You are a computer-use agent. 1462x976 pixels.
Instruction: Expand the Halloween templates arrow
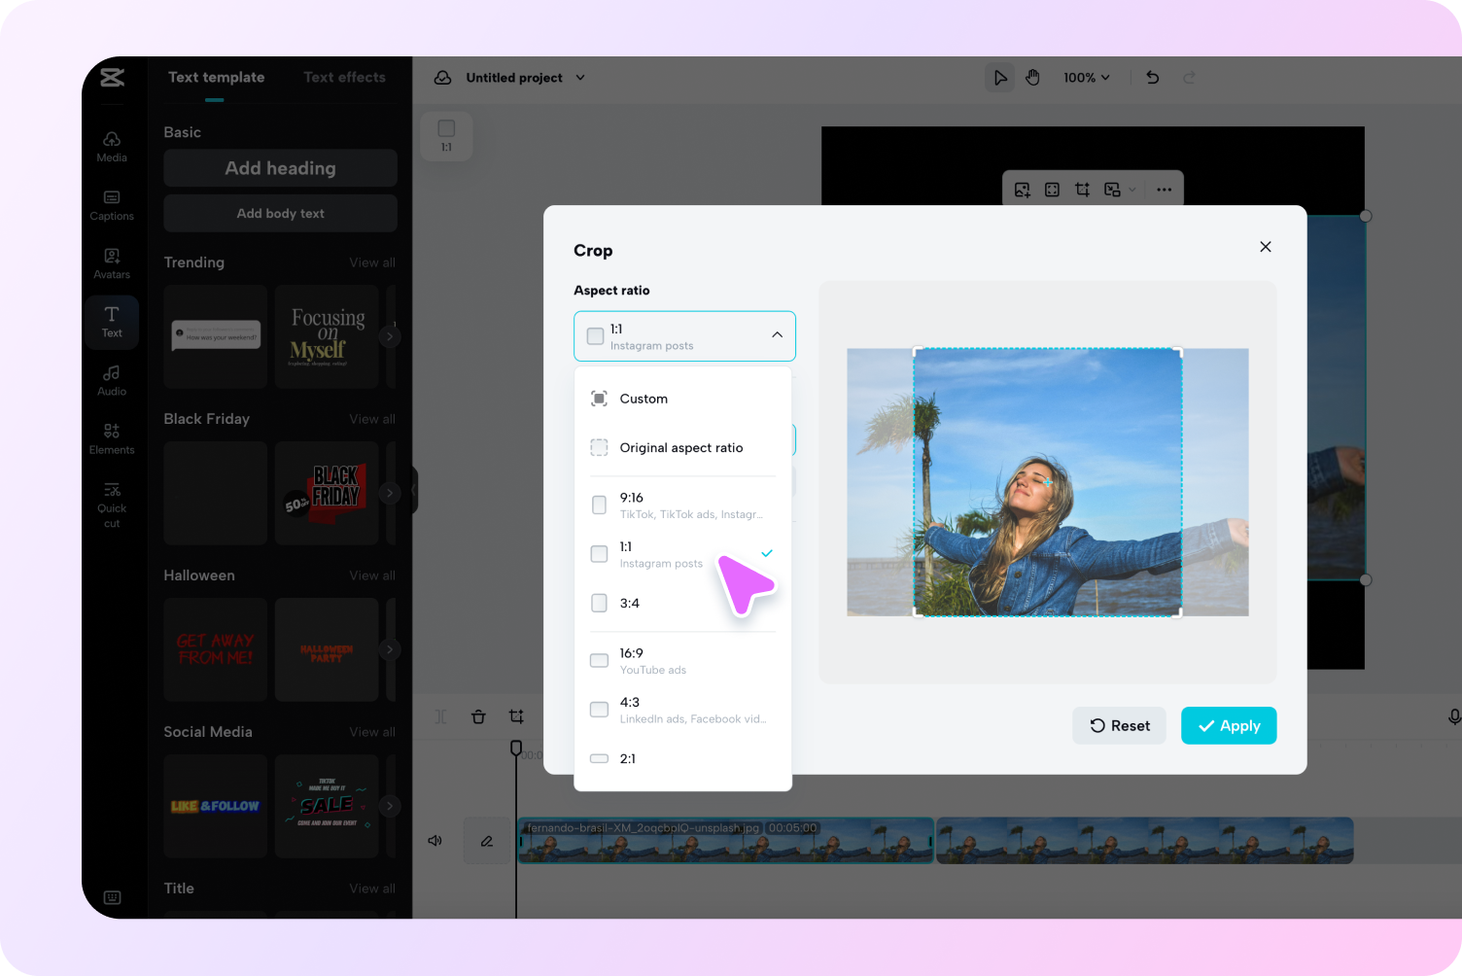pos(390,649)
